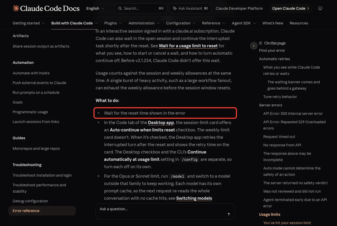Open Debug configuration page
The height and width of the screenshot is (226, 337).
click(x=30, y=201)
